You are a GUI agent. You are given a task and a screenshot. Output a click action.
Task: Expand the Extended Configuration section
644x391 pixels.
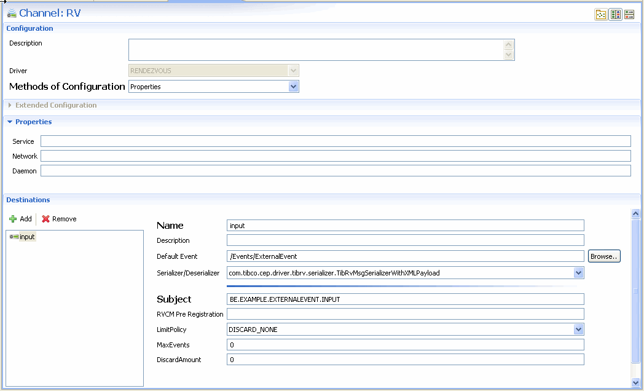tap(10, 105)
